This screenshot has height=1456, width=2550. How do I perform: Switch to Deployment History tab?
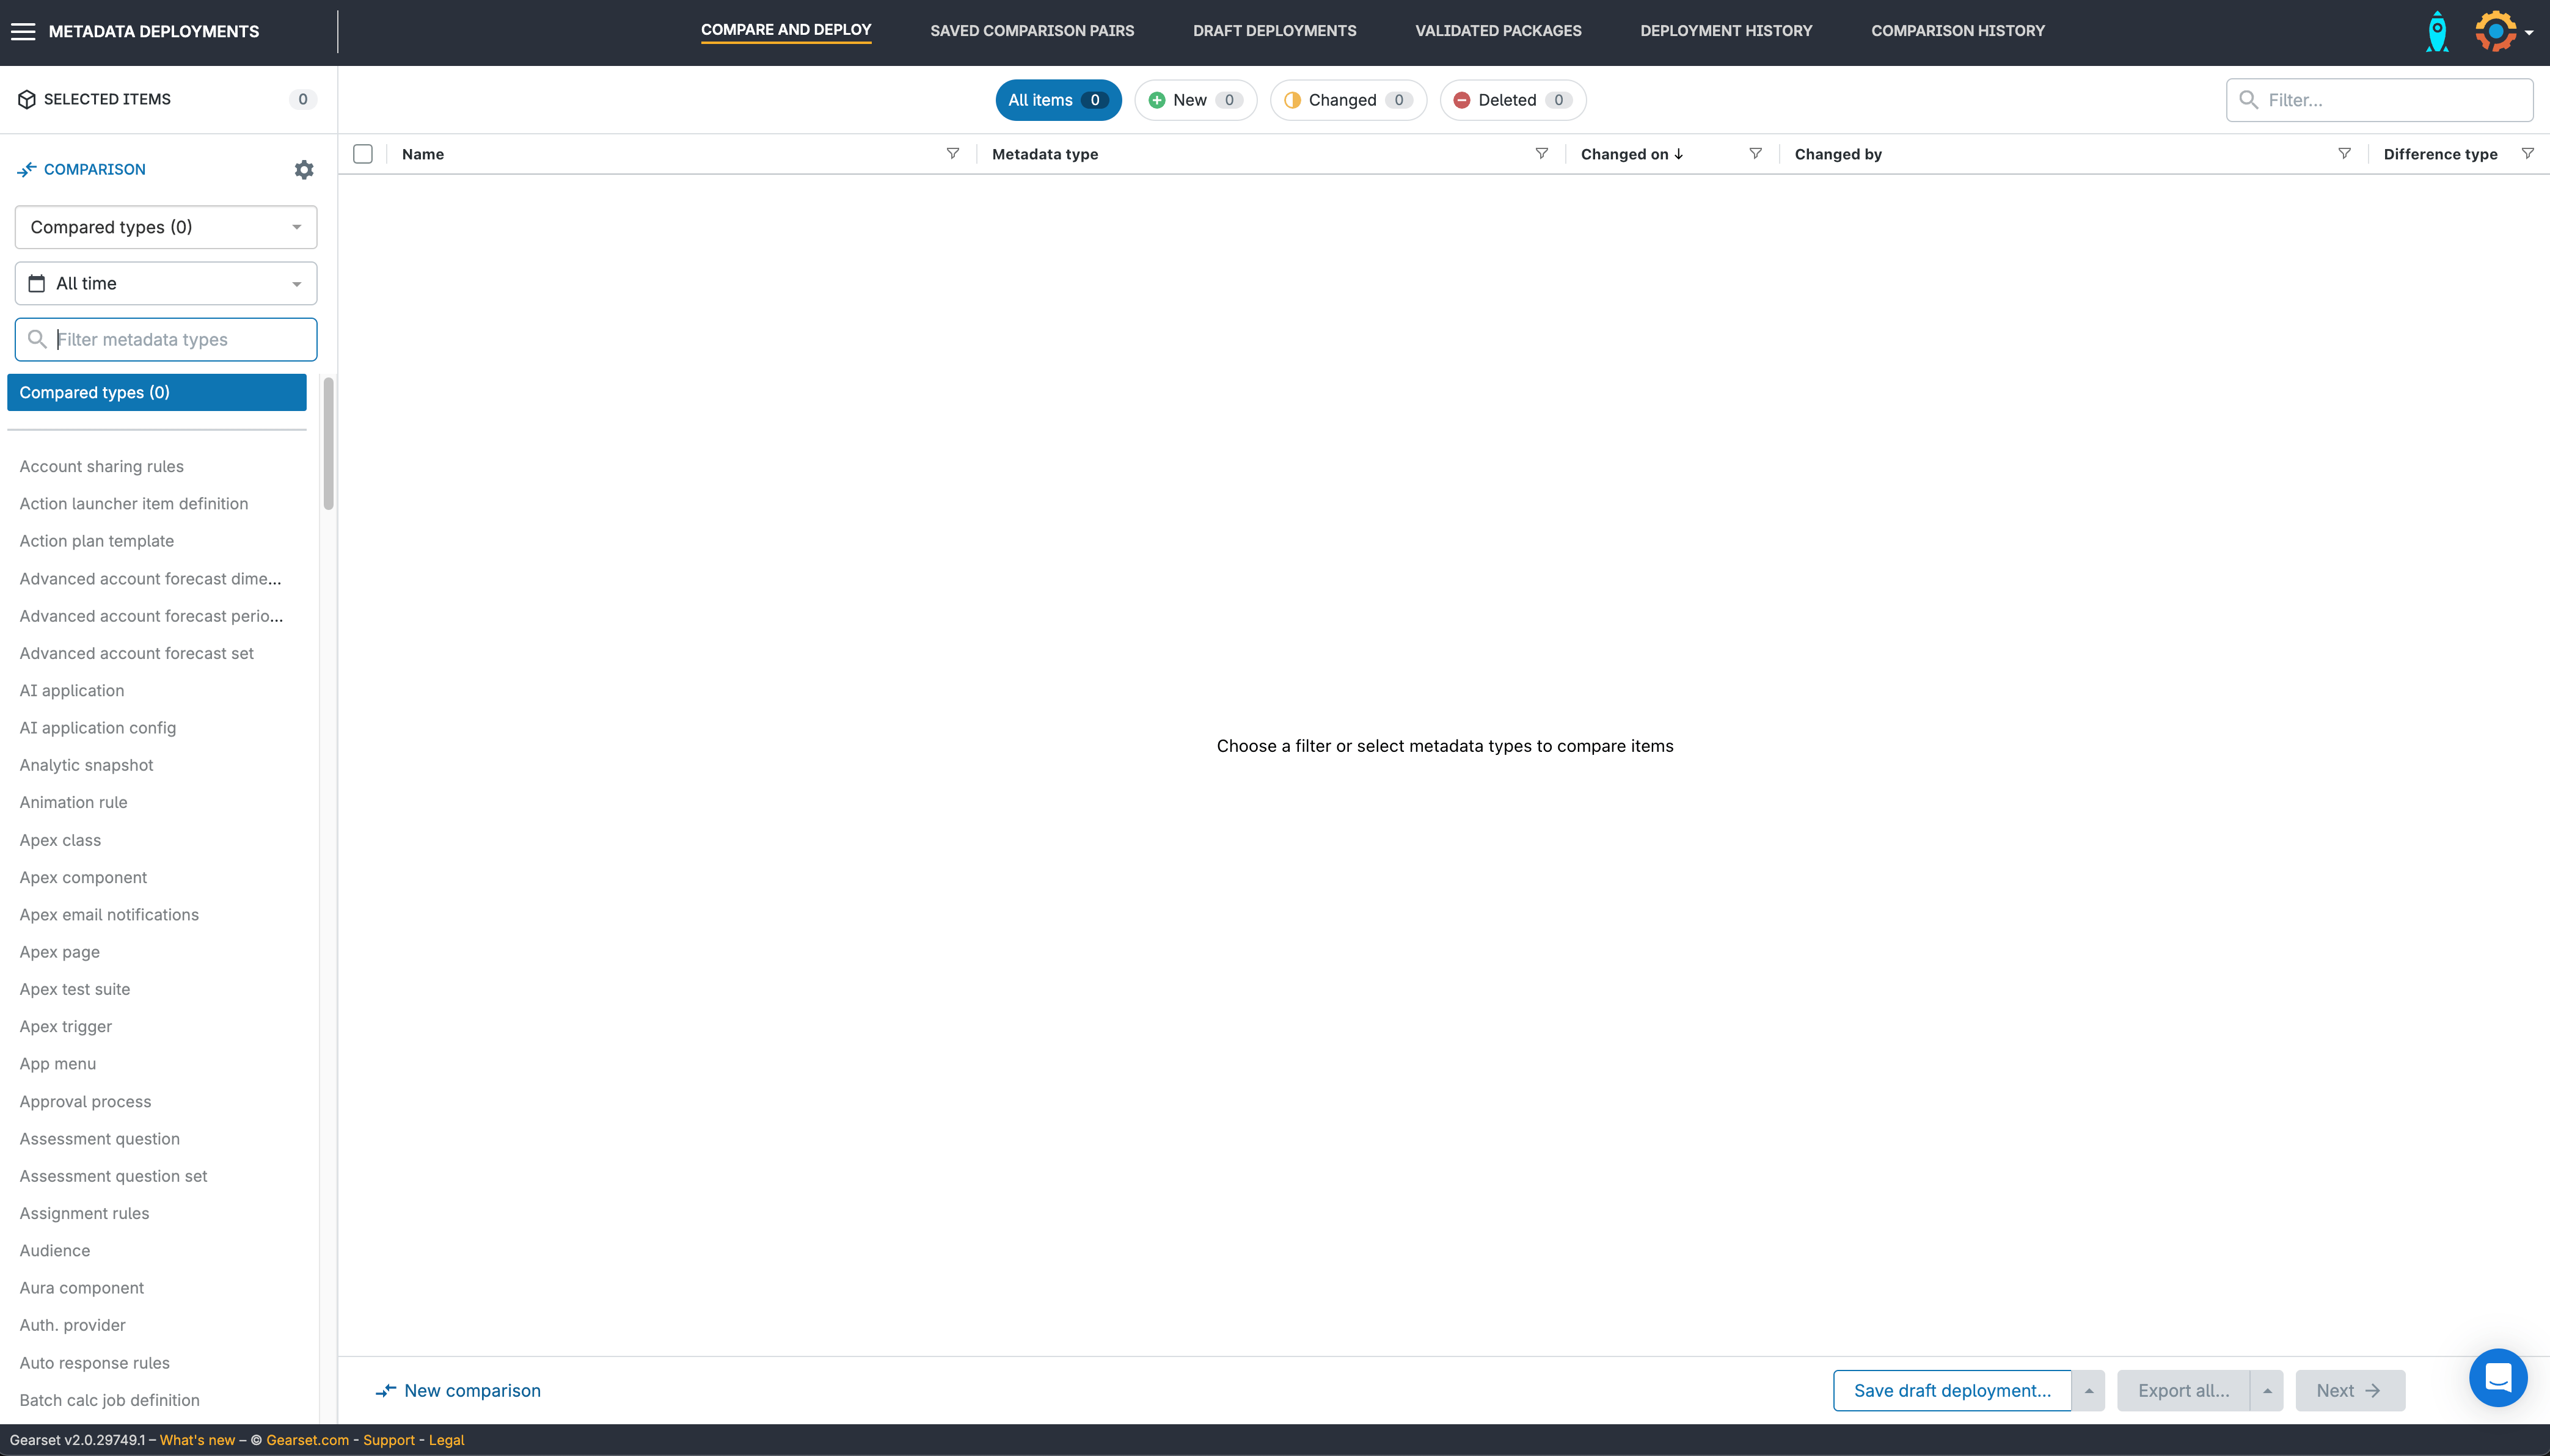coord(1726,31)
